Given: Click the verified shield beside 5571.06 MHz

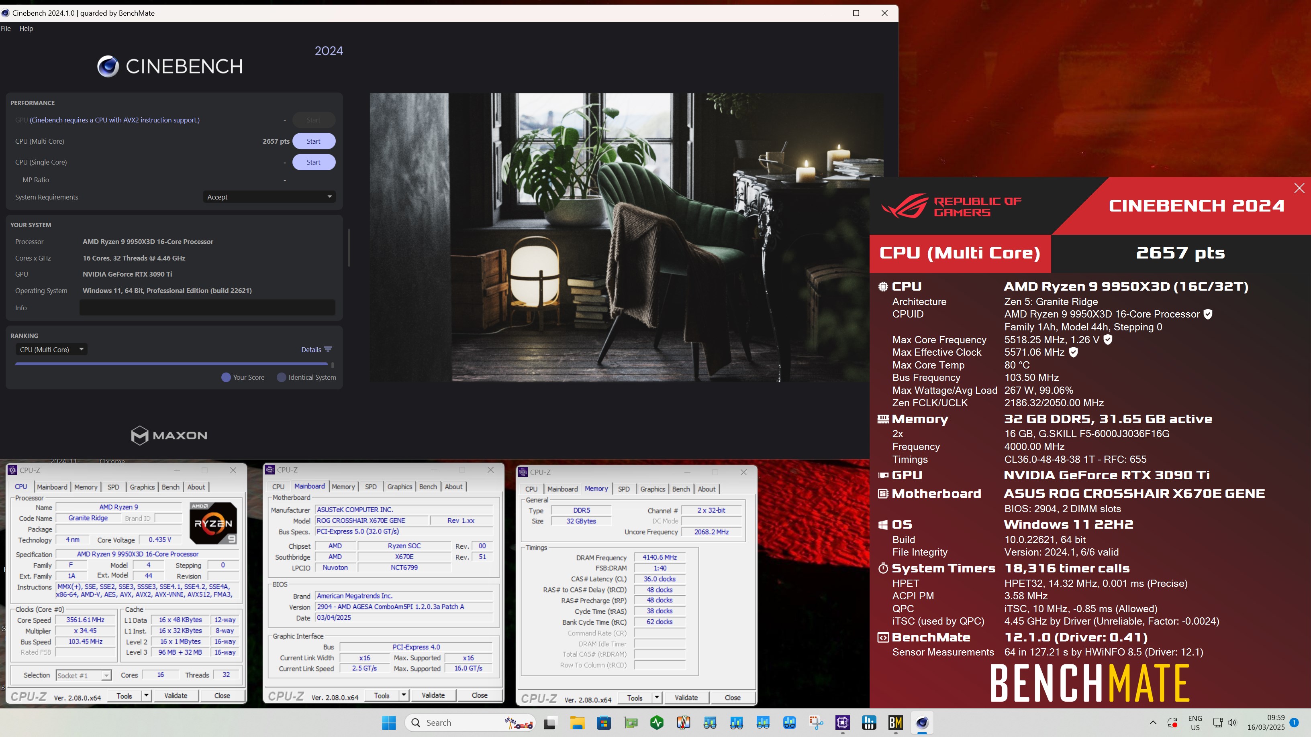Looking at the screenshot, I should tap(1073, 352).
